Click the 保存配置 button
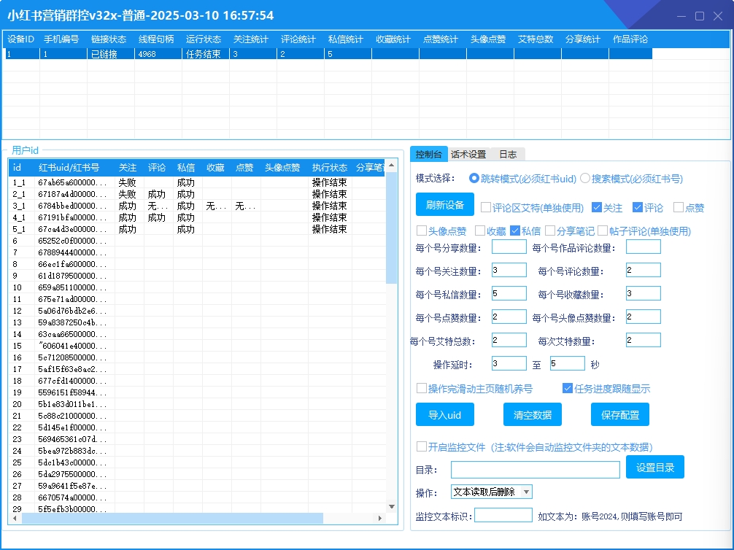The width and height of the screenshot is (734, 550). pyautogui.click(x=619, y=415)
